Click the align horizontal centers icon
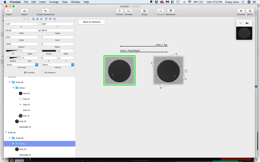 tap(37, 19)
